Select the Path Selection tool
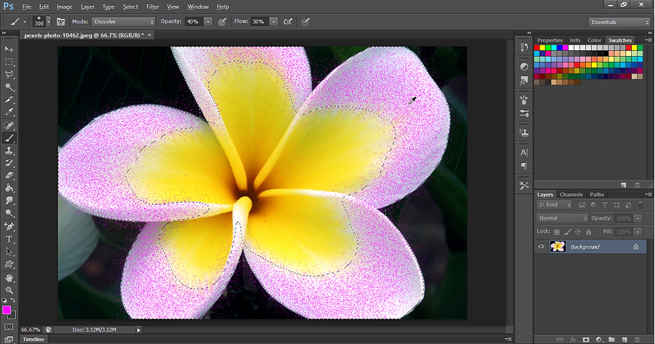Screen dimensions: 655x344 pos(9,252)
